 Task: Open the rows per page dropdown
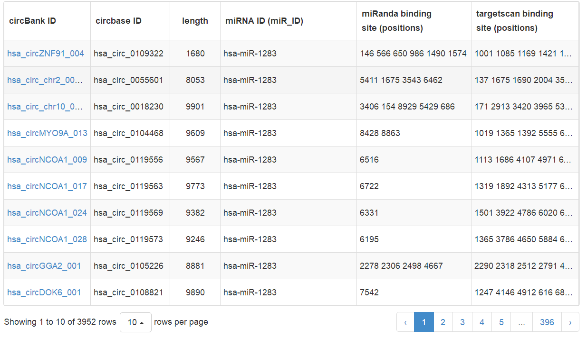pyautogui.click(x=135, y=322)
